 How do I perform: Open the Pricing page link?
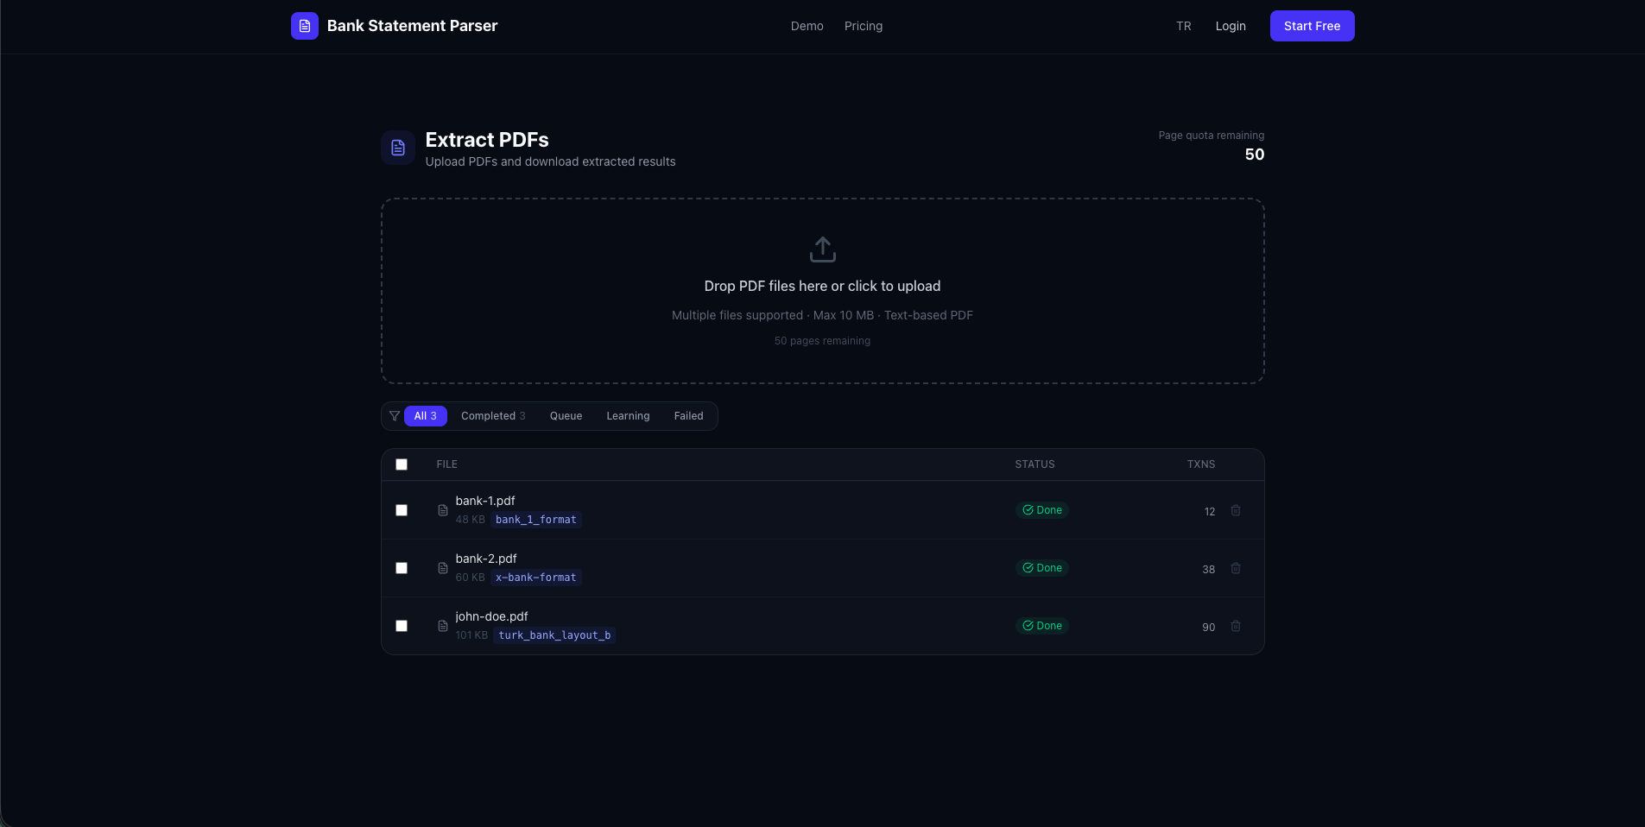pyautogui.click(x=864, y=26)
